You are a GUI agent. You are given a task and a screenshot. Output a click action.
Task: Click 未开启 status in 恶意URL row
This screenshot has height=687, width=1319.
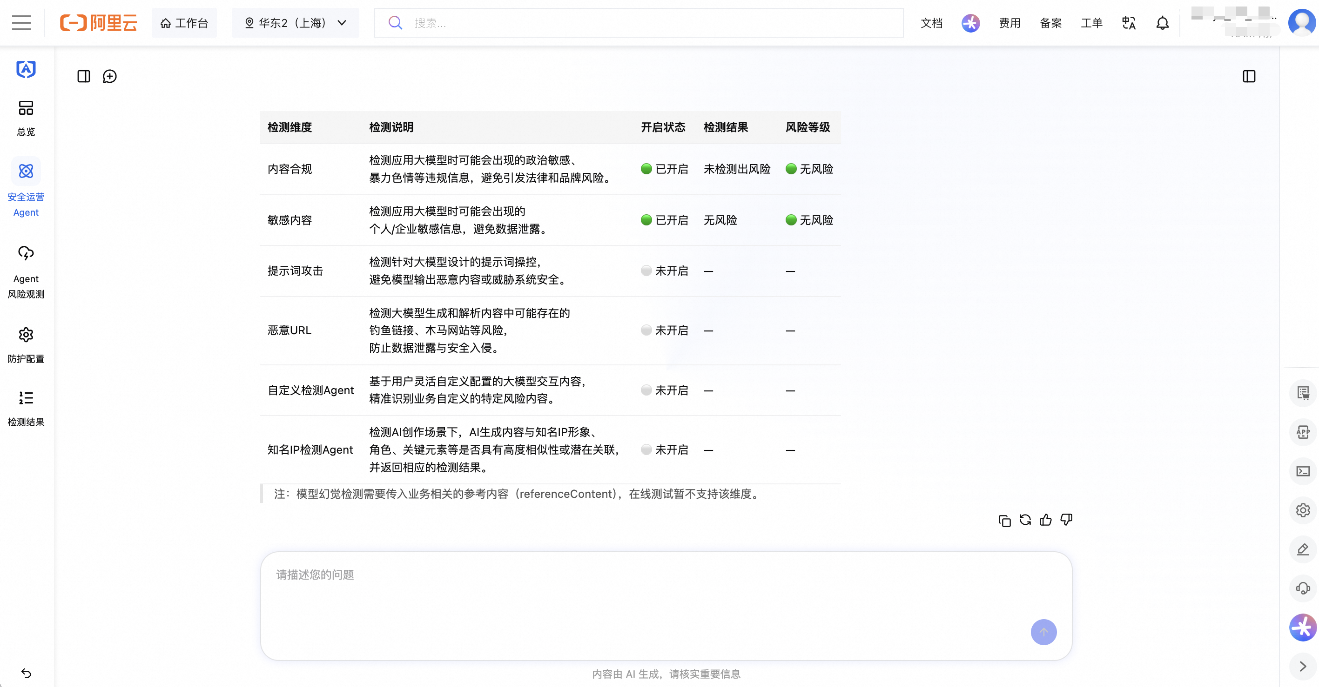pos(664,330)
